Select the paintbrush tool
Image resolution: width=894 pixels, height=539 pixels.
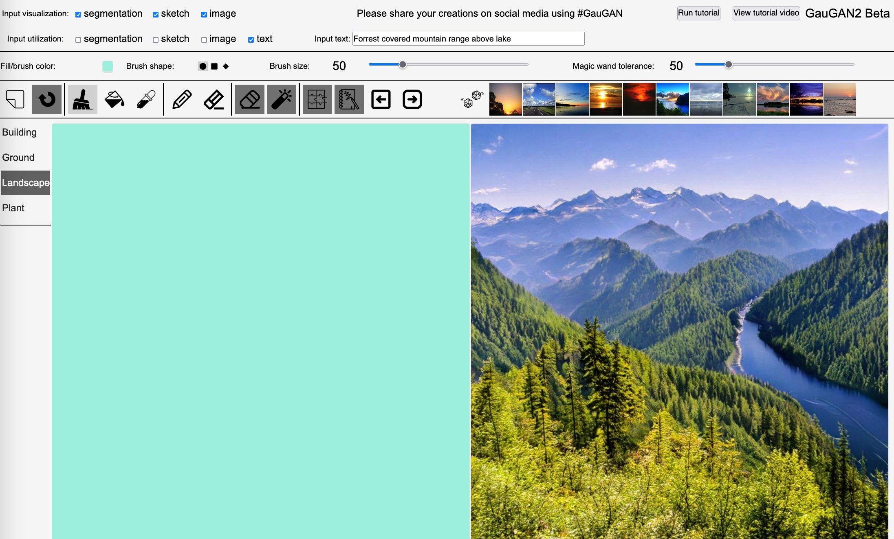pos(82,99)
